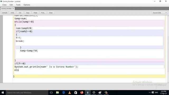Open VLC media player from taskbar

coord(70,93)
